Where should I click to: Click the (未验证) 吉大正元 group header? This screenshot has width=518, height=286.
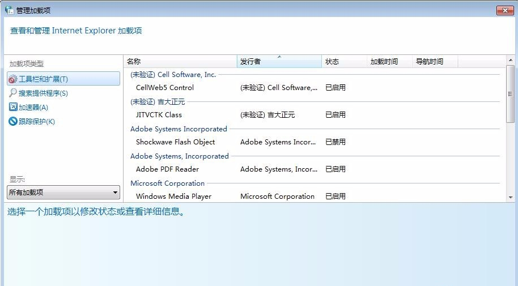pos(158,102)
